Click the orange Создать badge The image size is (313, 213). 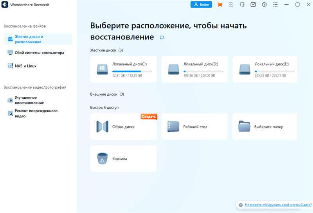tap(149, 117)
